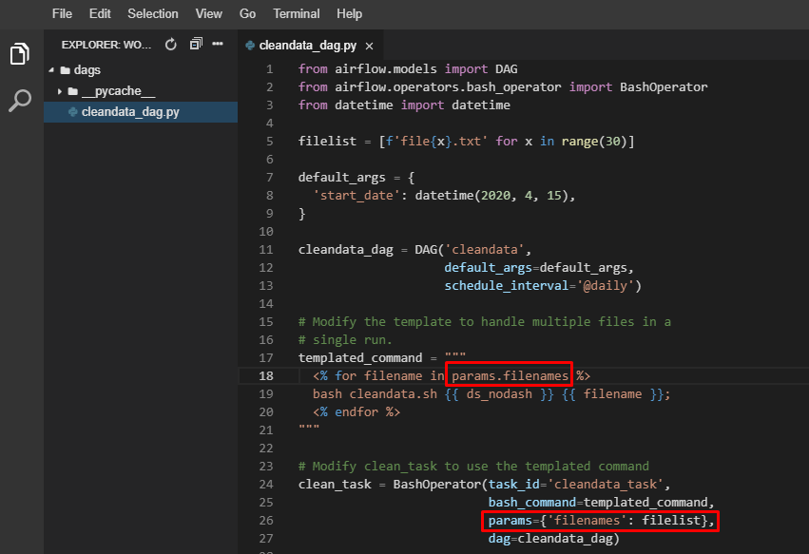The width and height of the screenshot is (809, 554).
Task: Click line number 18 in gutter
Action: [266, 376]
